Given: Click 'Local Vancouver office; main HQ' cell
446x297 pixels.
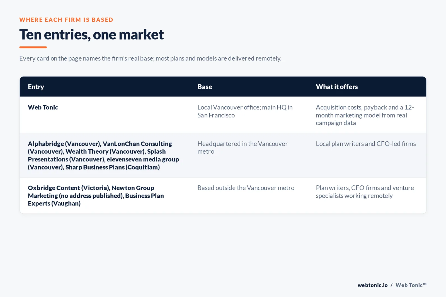Looking at the screenshot, I should tap(245, 111).
